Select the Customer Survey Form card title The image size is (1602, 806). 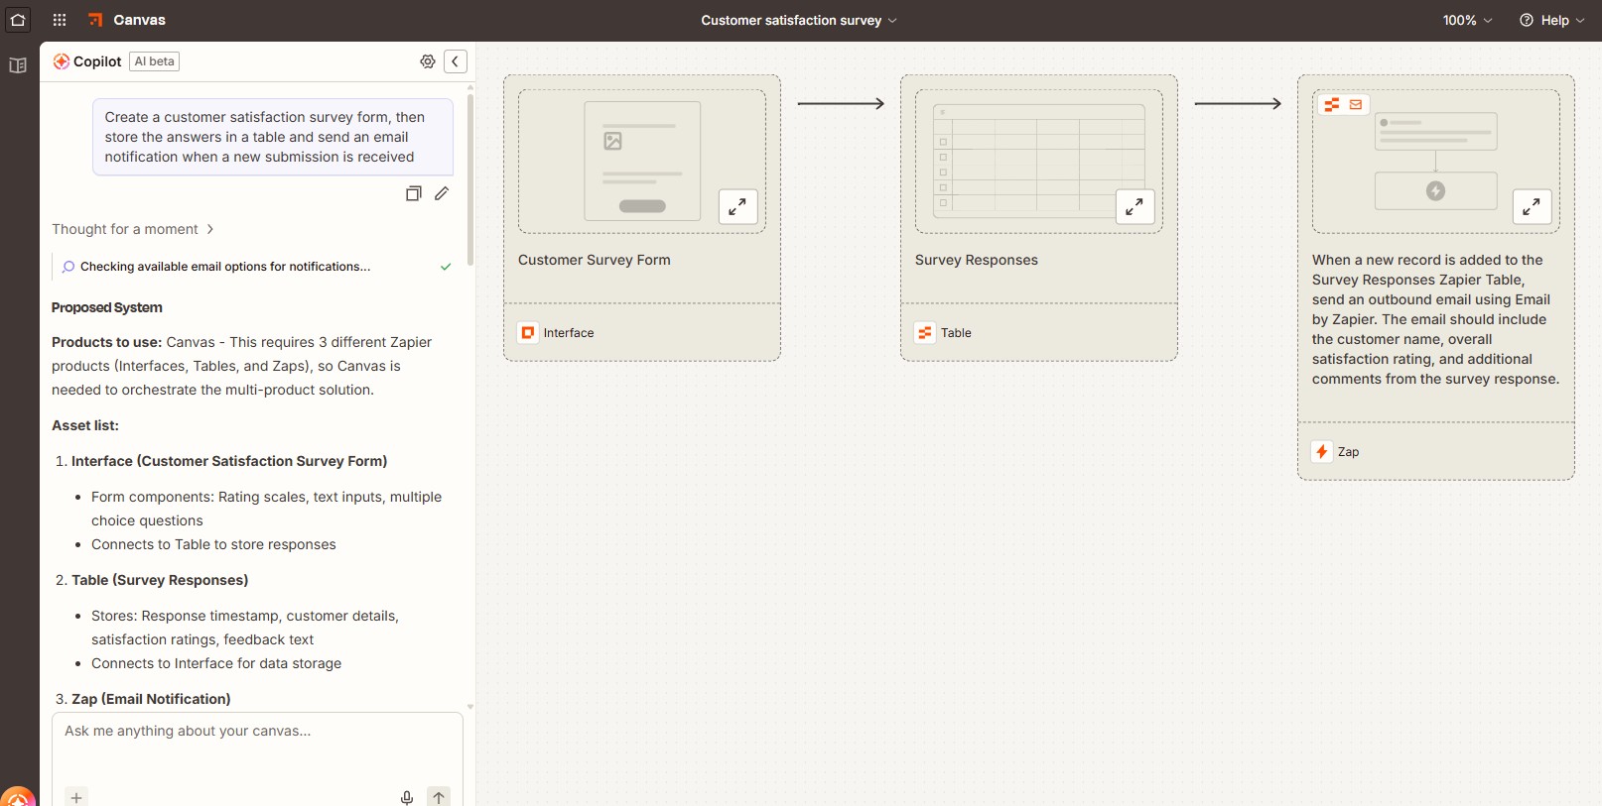pyautogui.click(x=595, y=260)
